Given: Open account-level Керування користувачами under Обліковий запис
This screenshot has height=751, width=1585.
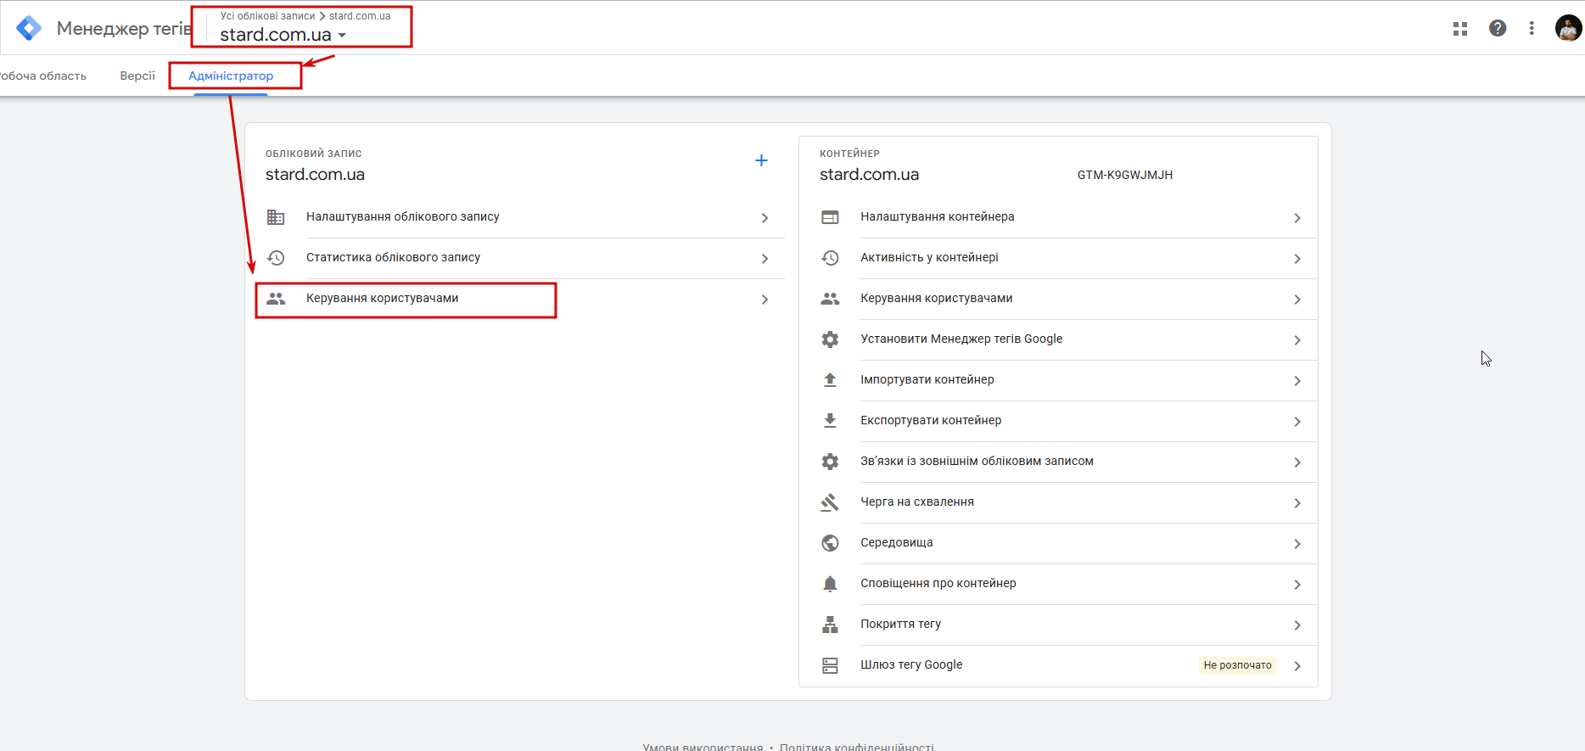Looking at the screenshot, I should click(382, 299).
